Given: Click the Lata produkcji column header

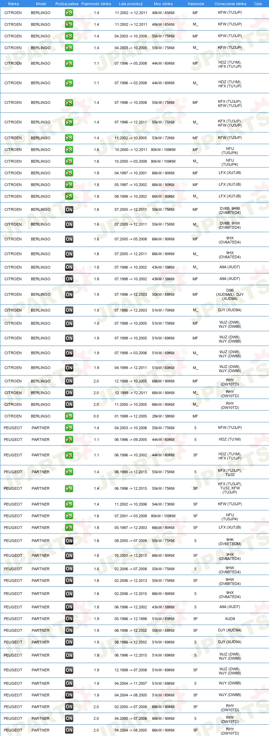Looking at the screenshot, I should tap(131, 4).
